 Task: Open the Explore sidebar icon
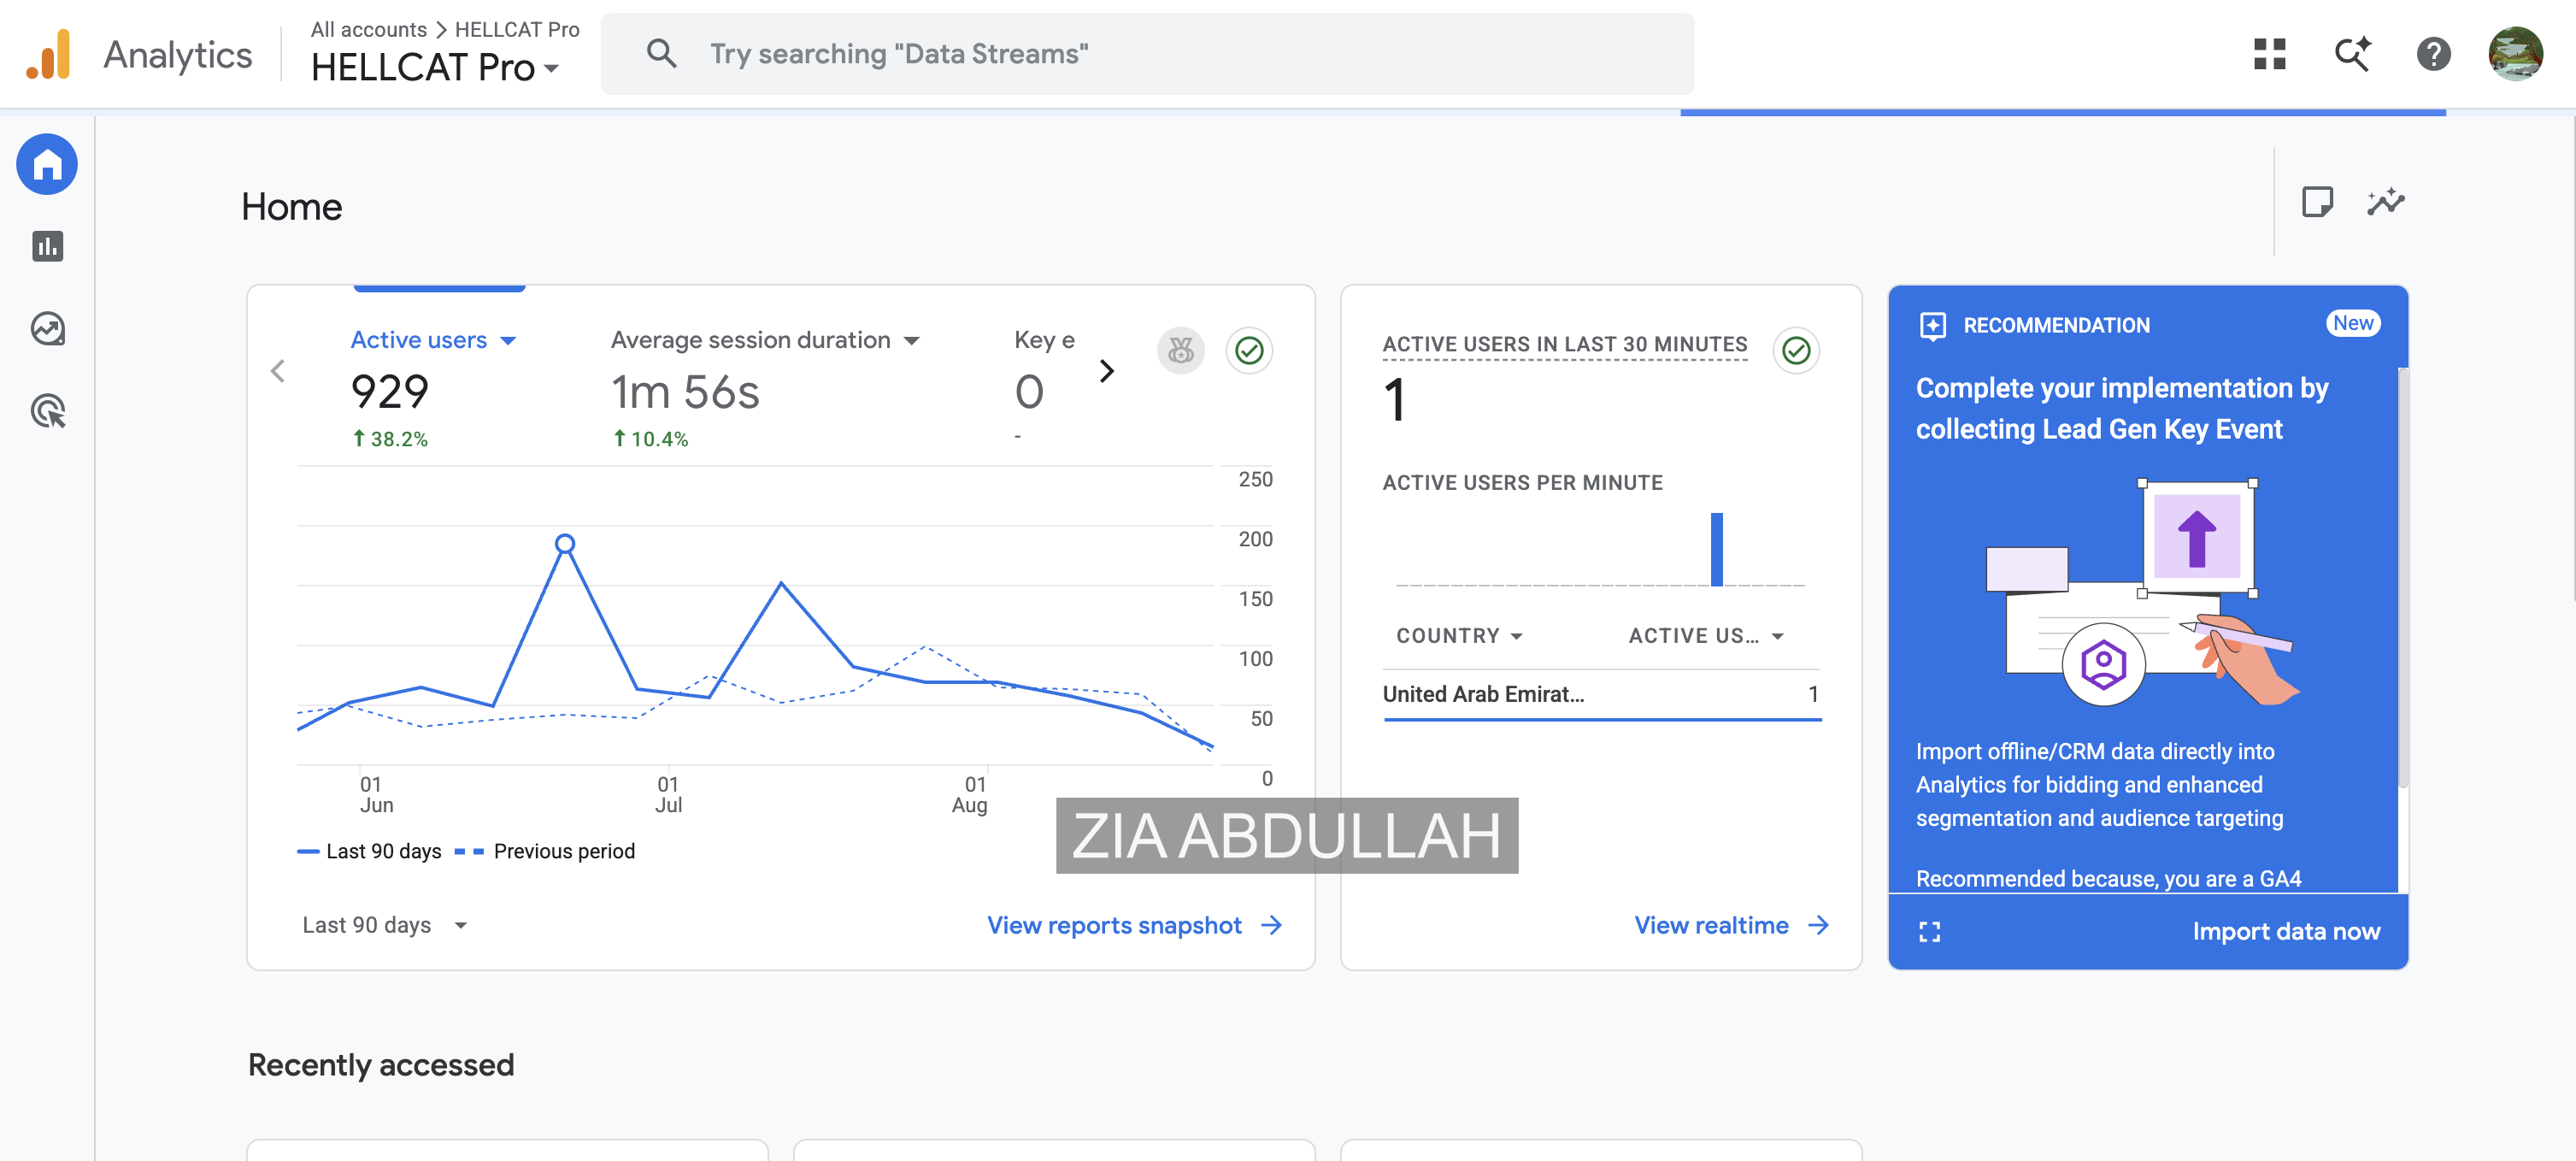[x=47, y=328]
